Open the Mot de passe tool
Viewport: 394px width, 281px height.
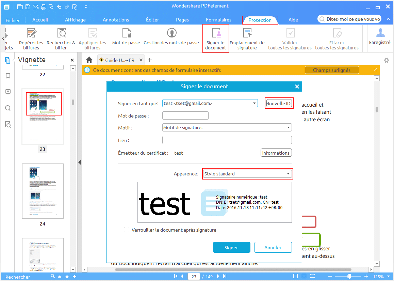click(x=126, y=37)
